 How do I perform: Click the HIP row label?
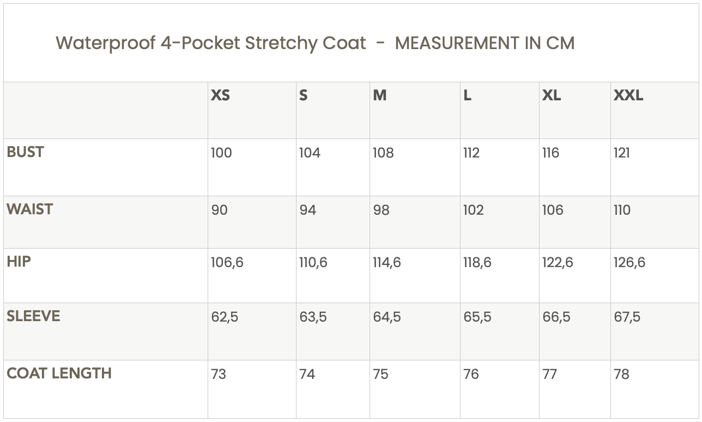19,262
